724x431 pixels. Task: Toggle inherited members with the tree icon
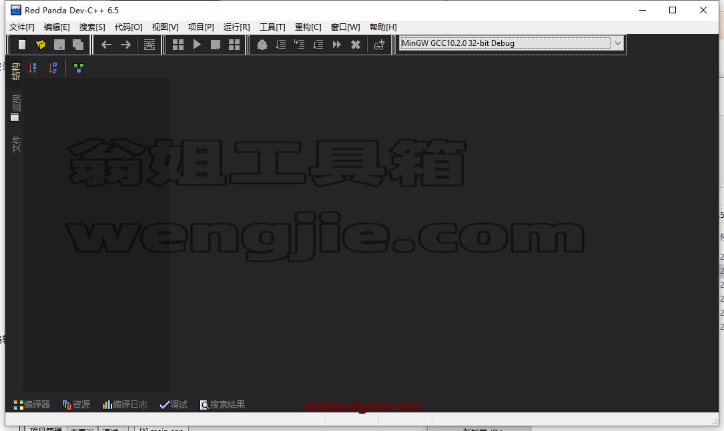tap(79, 68)
